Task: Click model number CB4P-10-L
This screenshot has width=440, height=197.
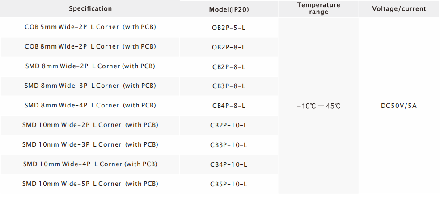Action: [228, 165]
